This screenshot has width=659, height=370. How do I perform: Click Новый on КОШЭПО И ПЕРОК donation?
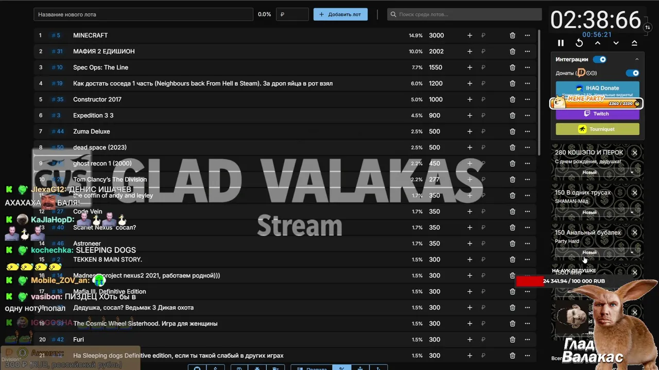[589, 173]
